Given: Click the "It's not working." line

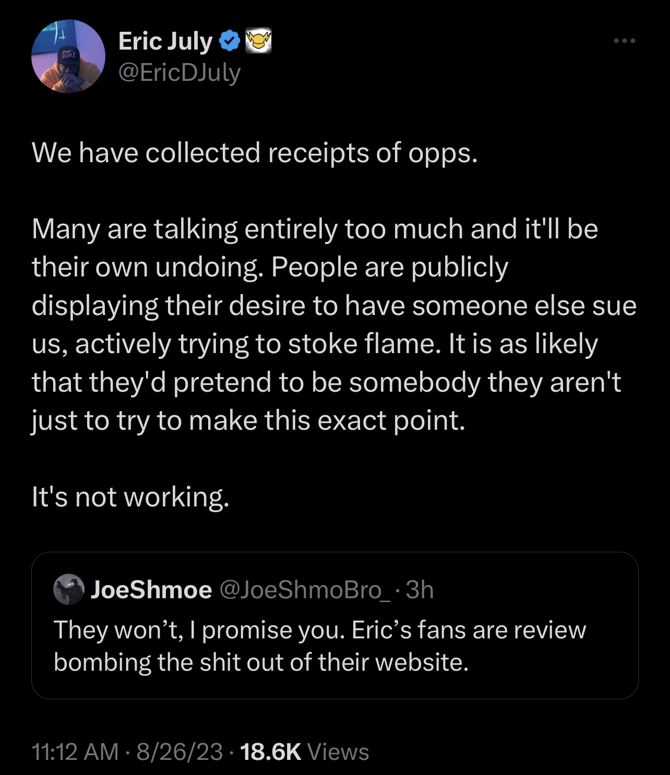Looking at the screenshot, I should point(130,497).
